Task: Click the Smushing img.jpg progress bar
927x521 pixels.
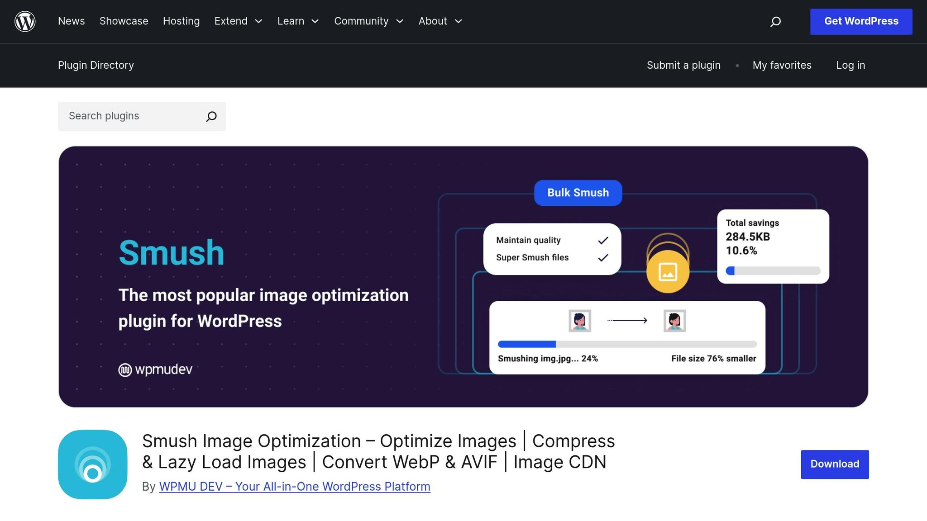Action: pos(627,344)
